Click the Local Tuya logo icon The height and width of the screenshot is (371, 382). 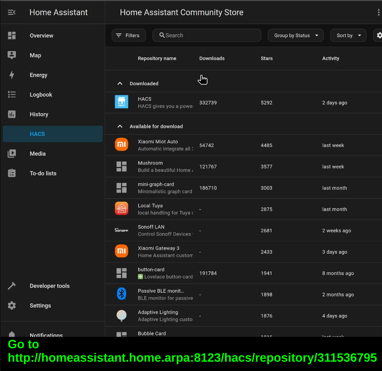(x=122, y=208)
